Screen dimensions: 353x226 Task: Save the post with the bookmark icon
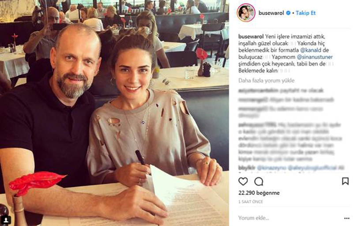click(x=345, y=181)
